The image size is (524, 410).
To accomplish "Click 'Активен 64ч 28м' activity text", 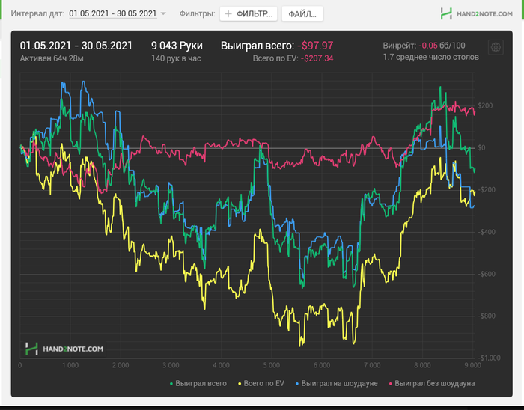I will click(52, 58).
